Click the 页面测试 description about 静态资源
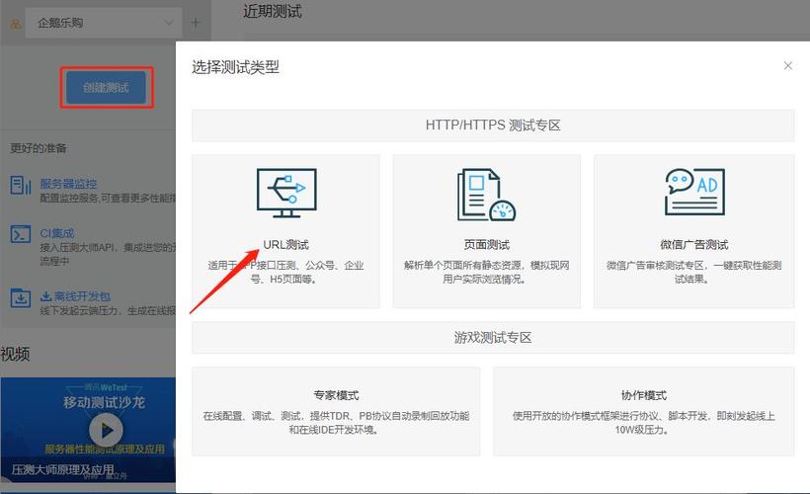810x494 pixels. pos(487,273)
